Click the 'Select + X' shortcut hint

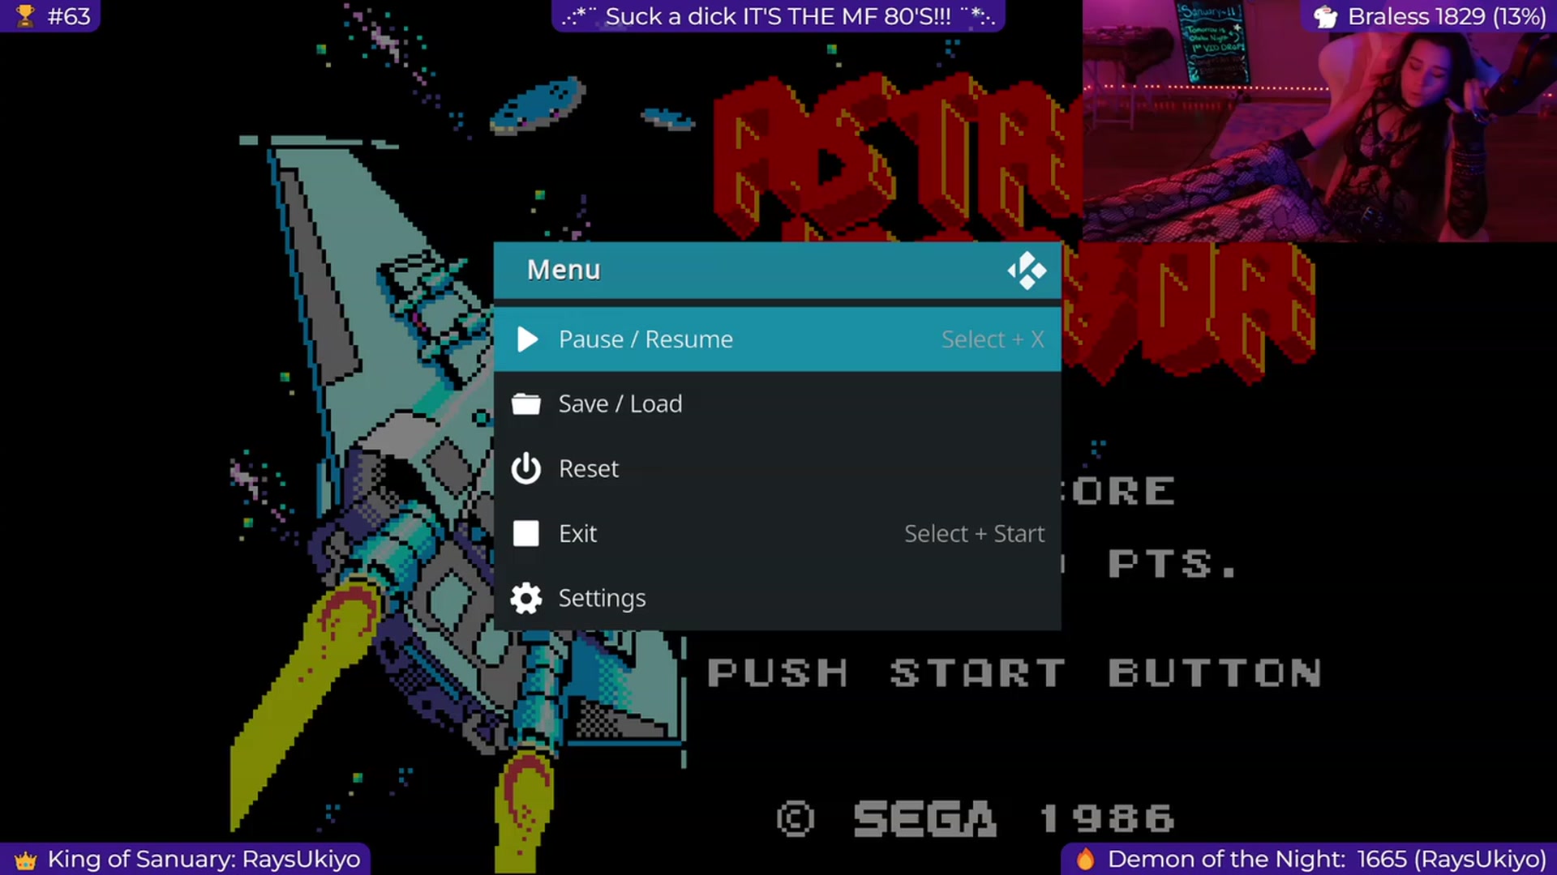[x=993, y=339]
